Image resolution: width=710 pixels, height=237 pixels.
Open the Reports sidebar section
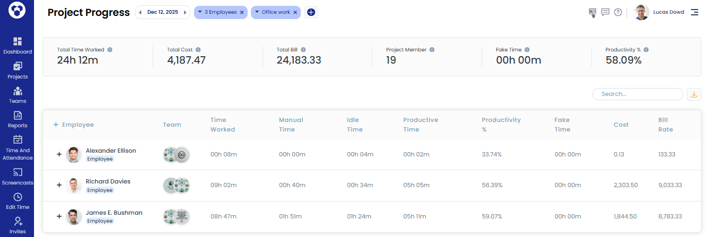tap(18, 116)
